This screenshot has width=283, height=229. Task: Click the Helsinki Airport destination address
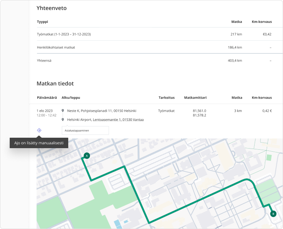click(105, 120)
